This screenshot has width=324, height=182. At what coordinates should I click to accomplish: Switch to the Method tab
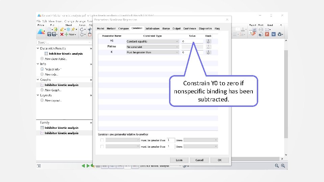[111, 28]
